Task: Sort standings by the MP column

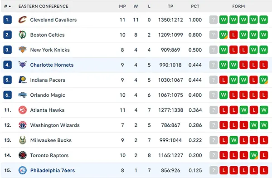Action: pos(122,6)
